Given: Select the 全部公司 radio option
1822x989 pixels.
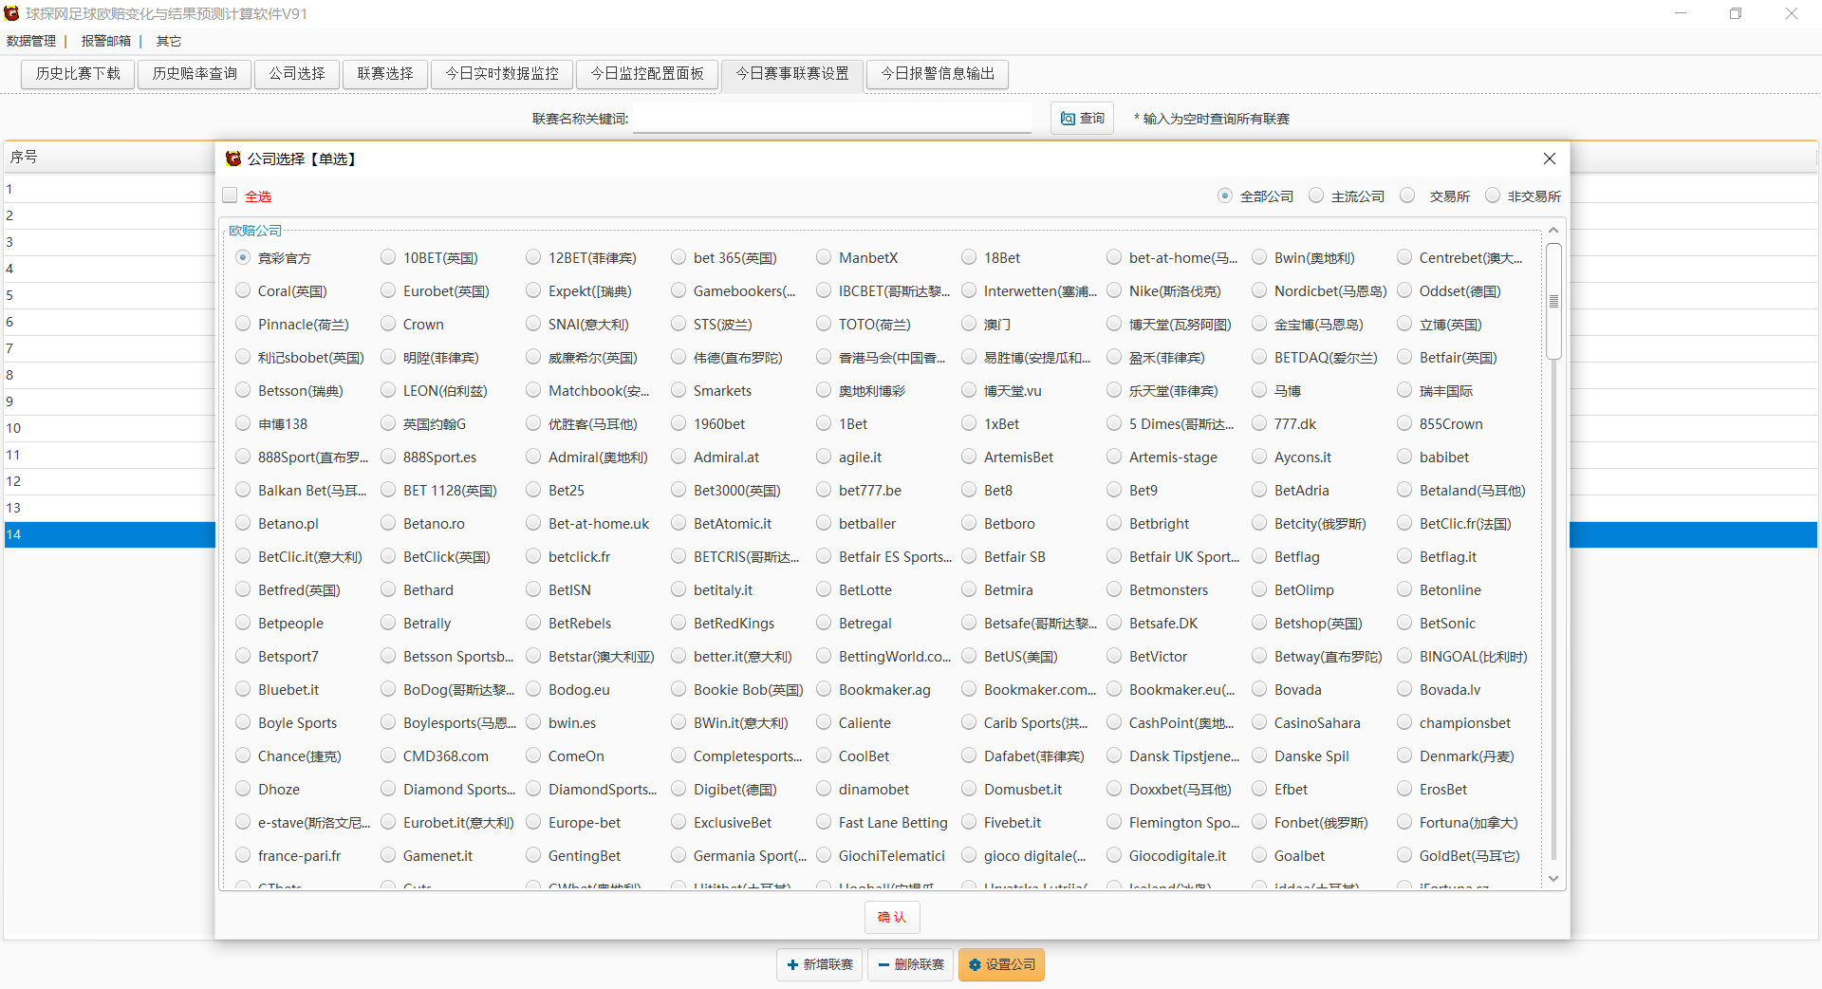Looking at the screenshot, I should click(x=1225, y=196).
